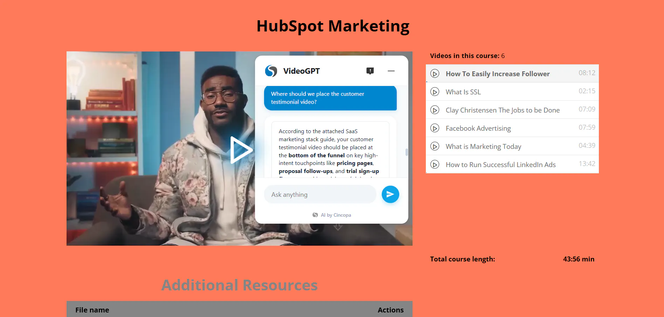Viewport: 664px width, 317px height.
Task: Play the main video with center play button
Action: click(x=241, y=150)
